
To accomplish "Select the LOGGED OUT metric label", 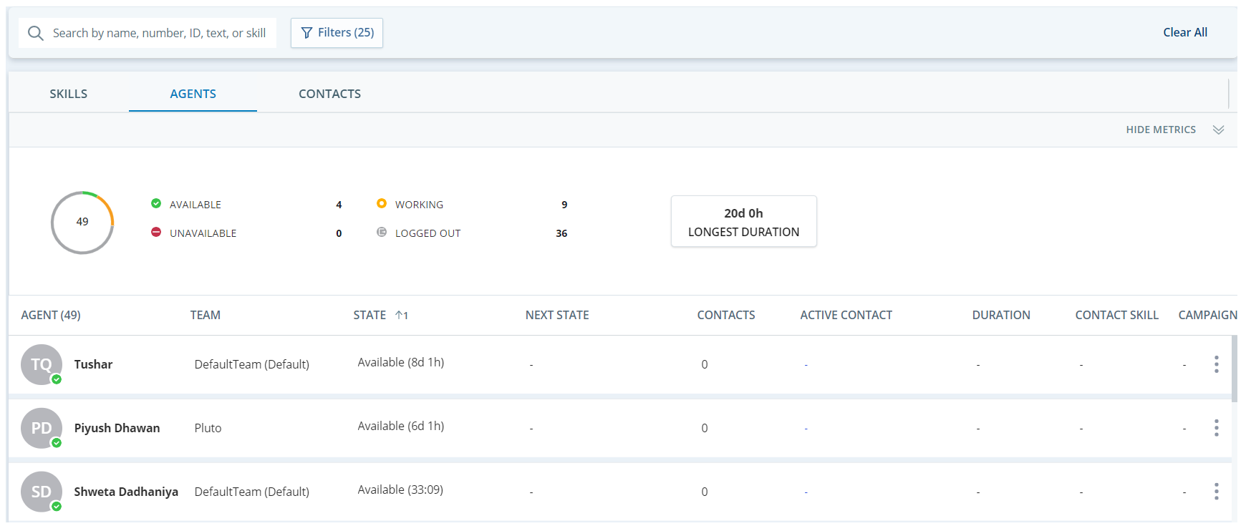I will (x=428, y=233).
